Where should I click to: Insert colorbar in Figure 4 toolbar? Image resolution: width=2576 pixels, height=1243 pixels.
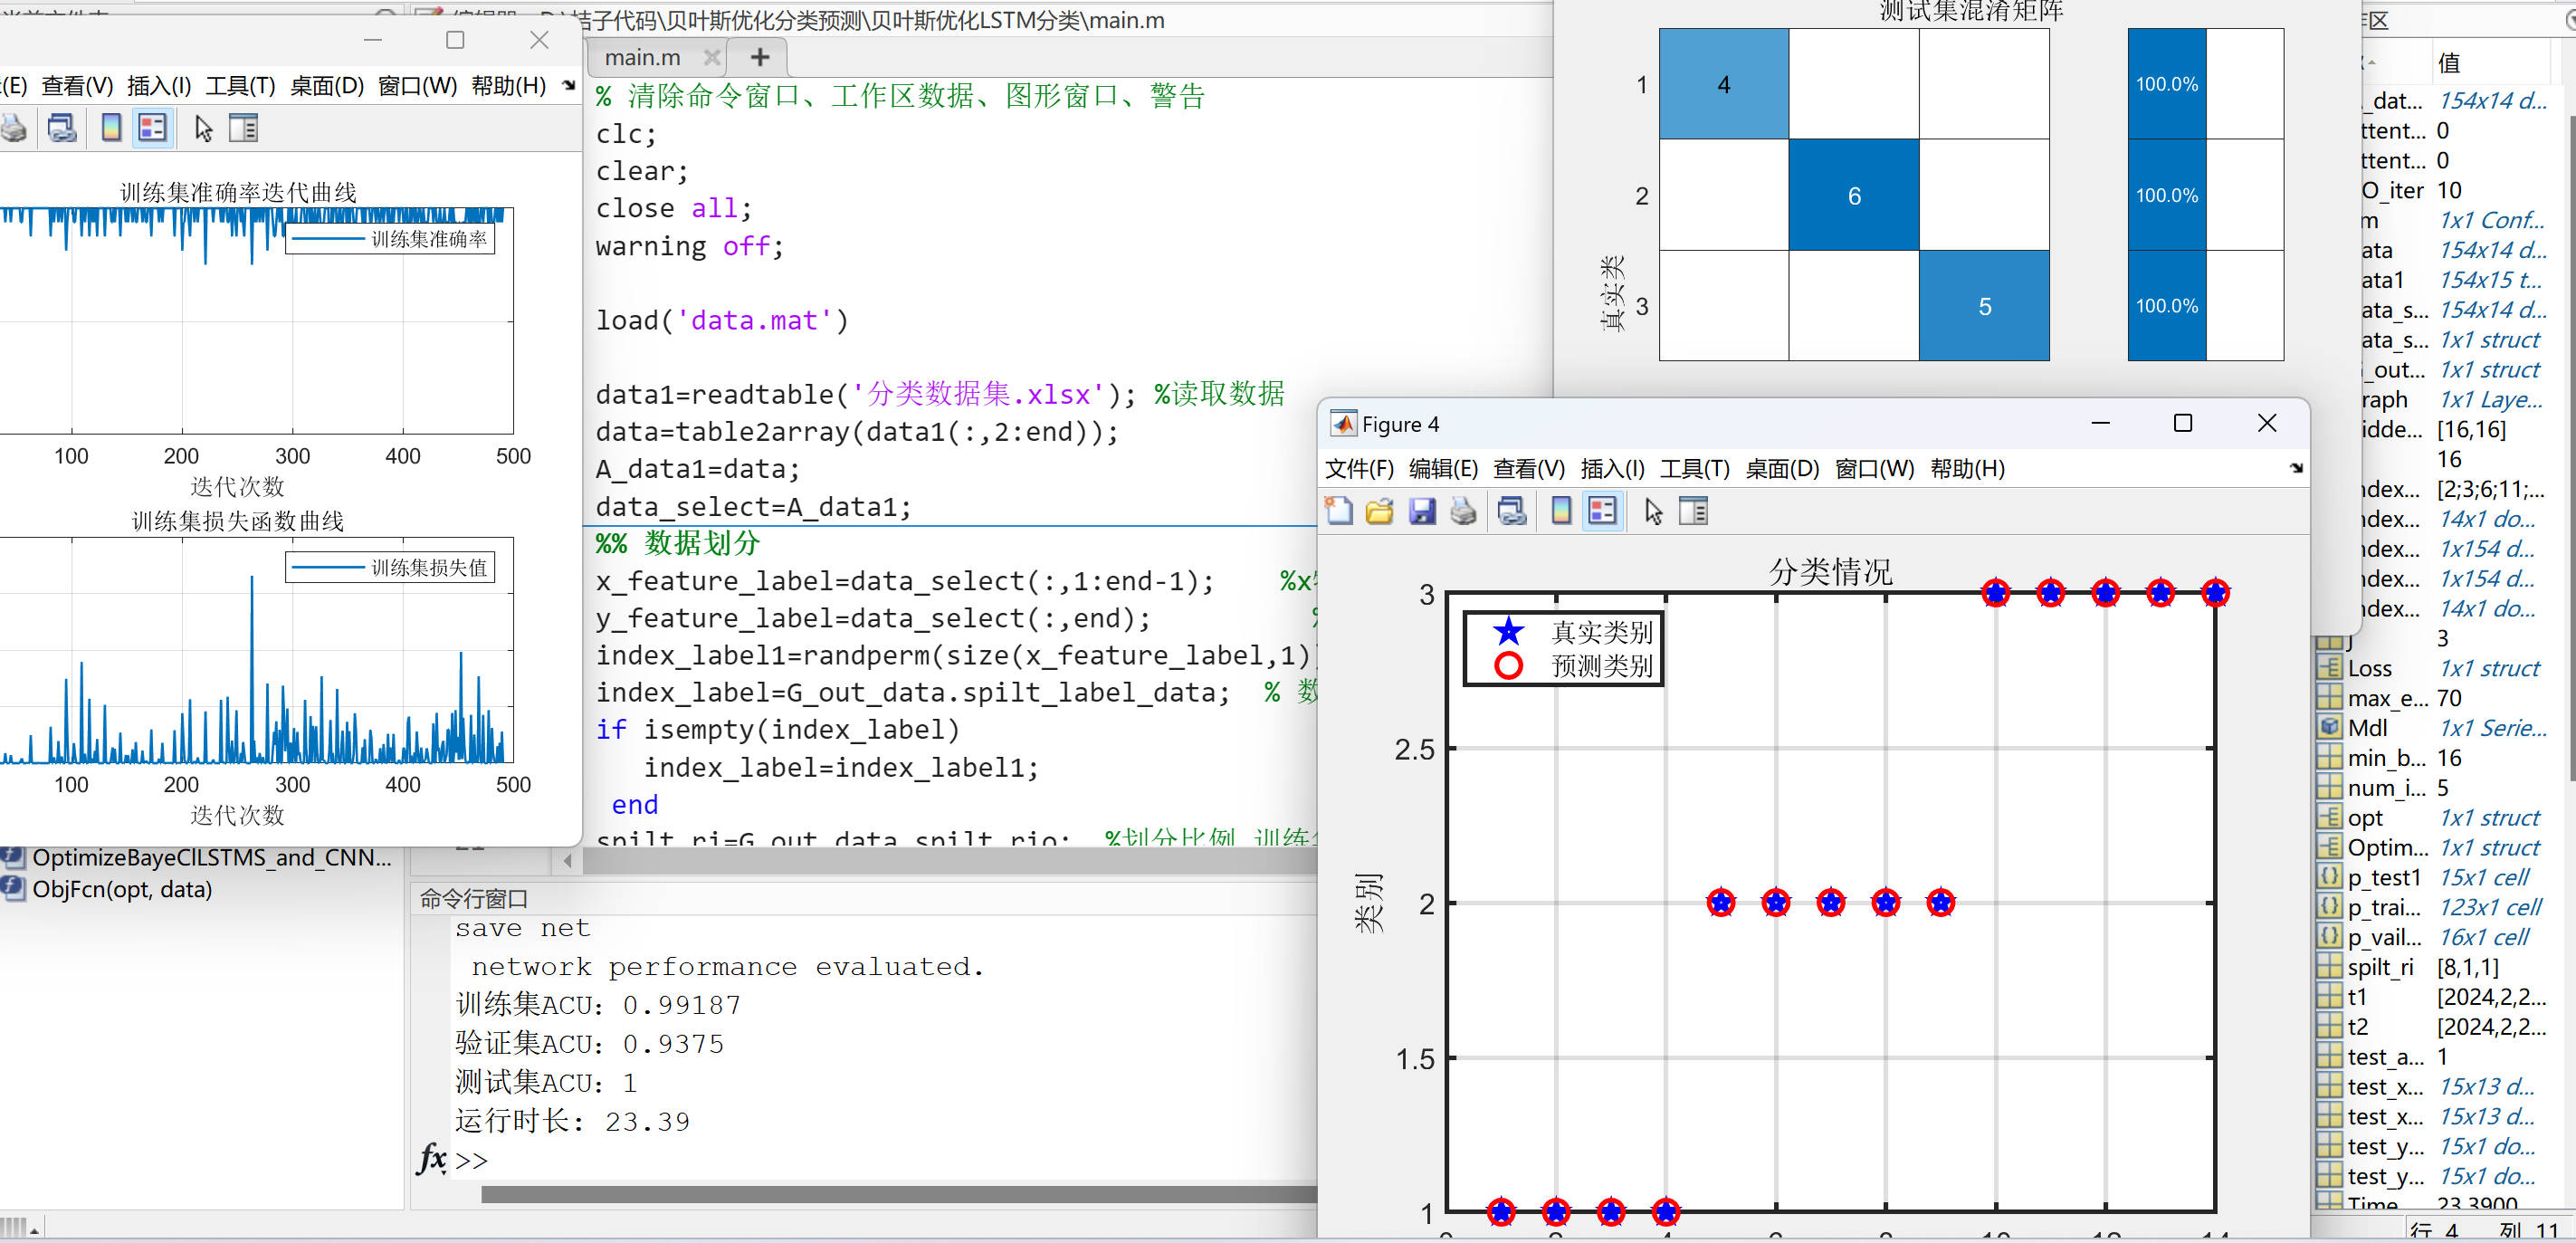[x=1560, y=511]
